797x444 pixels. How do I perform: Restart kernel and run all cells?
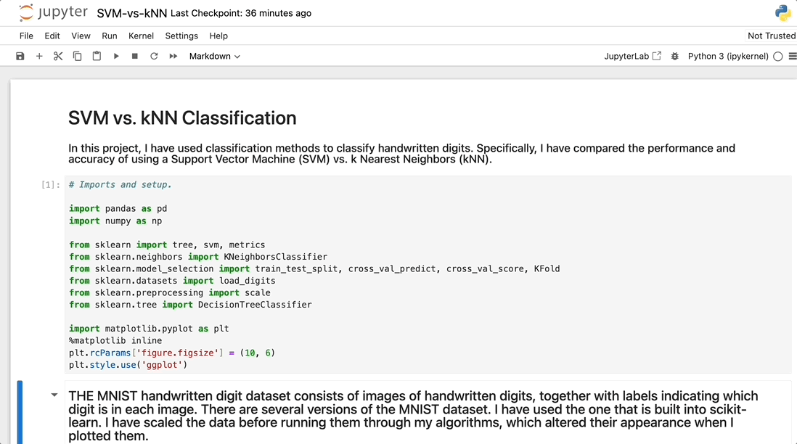(x=173, y=57)
